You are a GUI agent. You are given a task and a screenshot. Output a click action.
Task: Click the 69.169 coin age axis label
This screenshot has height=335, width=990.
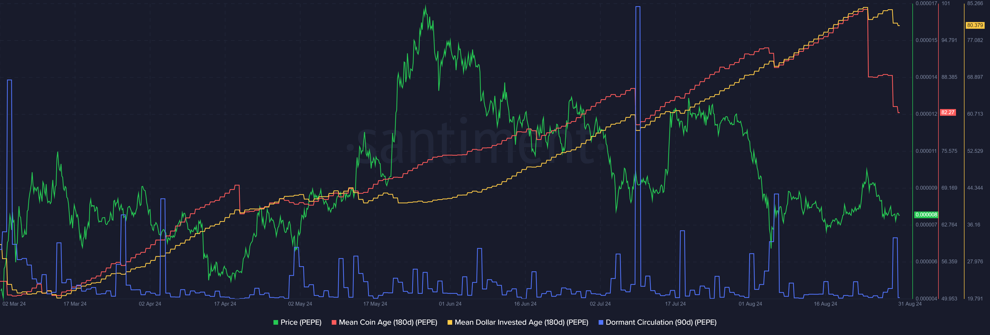pos(949,188)
